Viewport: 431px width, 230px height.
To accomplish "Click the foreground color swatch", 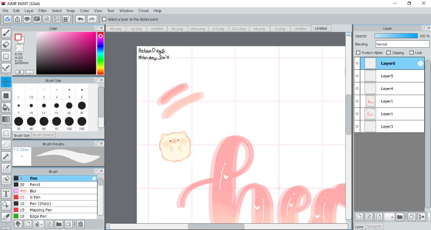I will [x=18, y=37].
